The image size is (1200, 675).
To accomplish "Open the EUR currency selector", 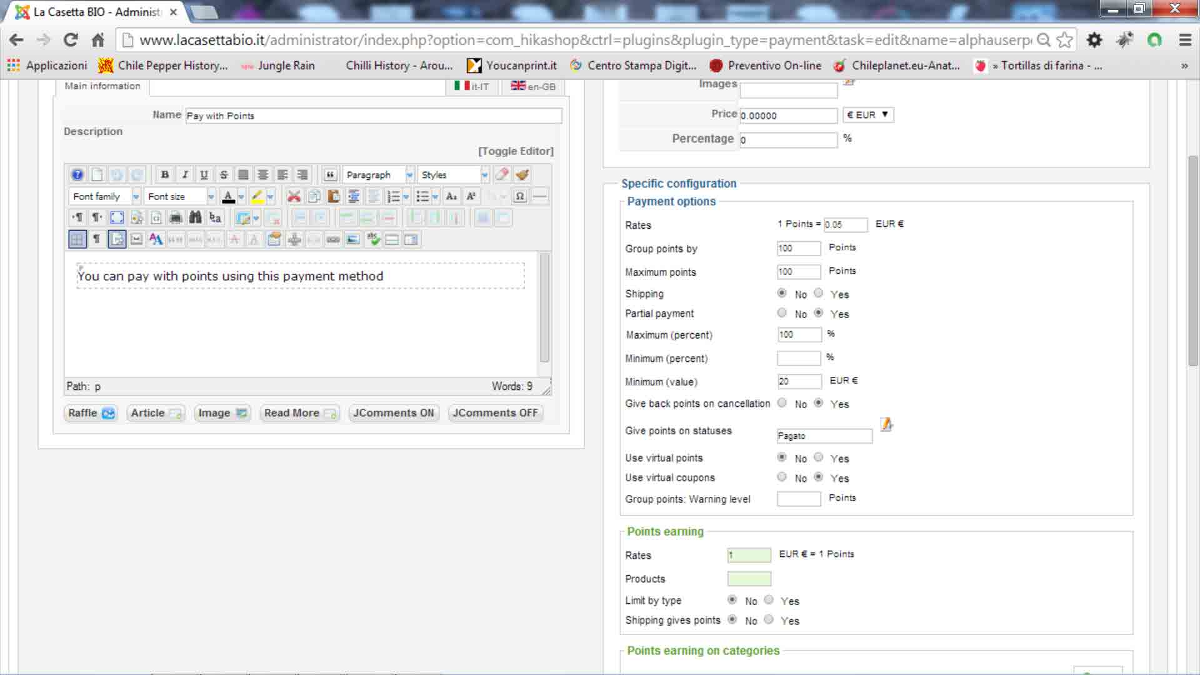I will (x=867, y=115).
